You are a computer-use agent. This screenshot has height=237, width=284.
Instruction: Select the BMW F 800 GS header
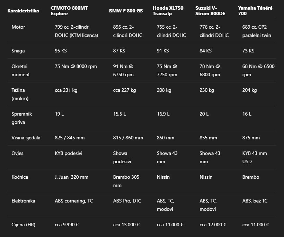pyautogui.click(x=126, y=11)
